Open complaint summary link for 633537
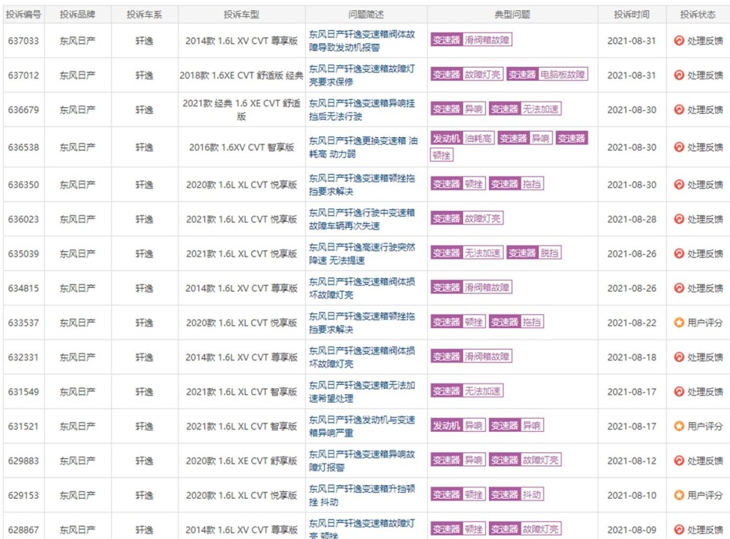730x539 pixels. pyautogui.click(x=362, y=322)
